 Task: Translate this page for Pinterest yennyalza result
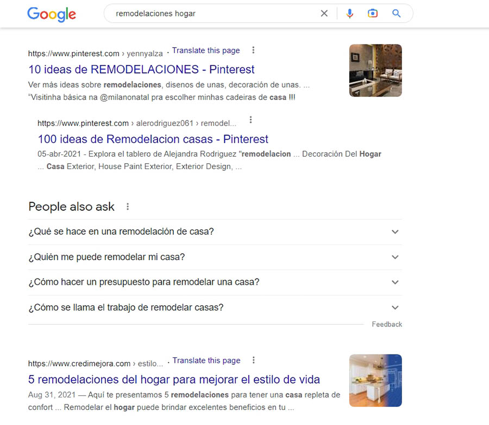coord(206,50)
